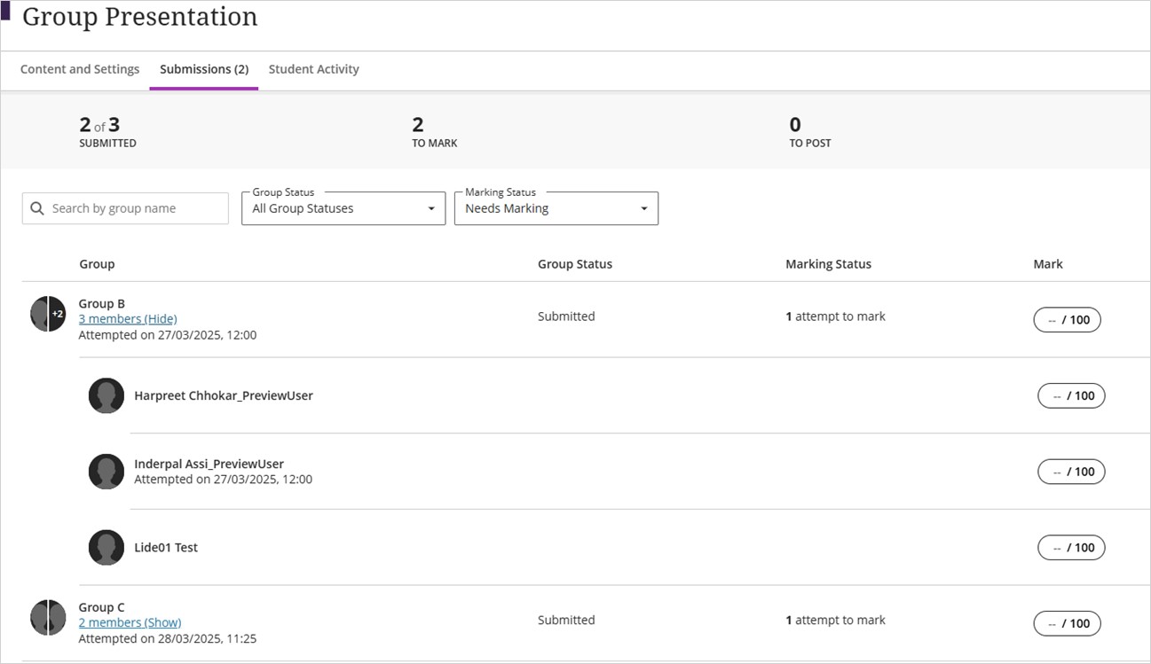Viewport: 1151px width, 664px height.
Task: Click the Search by group name field
Action: click(x=125, y=208)
